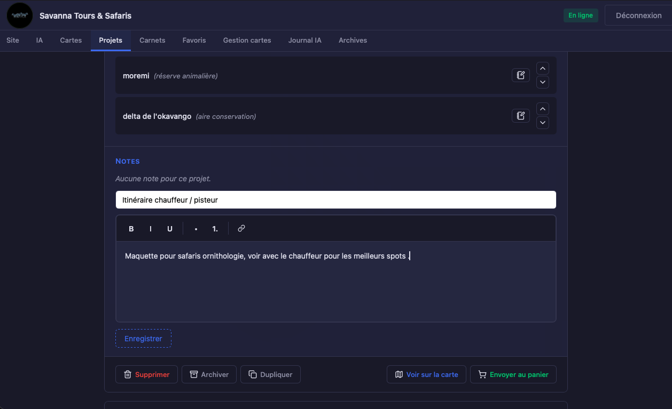The width and height of the screenshot is (672, 409).
Task: Duplicate project with Dupliquer button
Action: (x=270, y=374)
